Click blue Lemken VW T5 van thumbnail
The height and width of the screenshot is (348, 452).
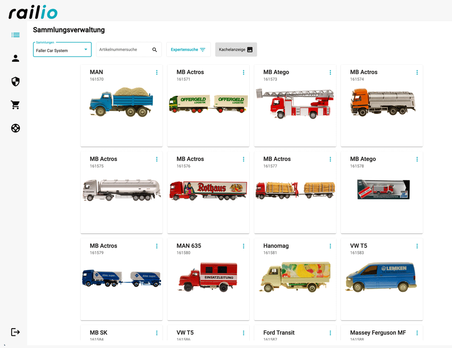click(x=381, y=277)
